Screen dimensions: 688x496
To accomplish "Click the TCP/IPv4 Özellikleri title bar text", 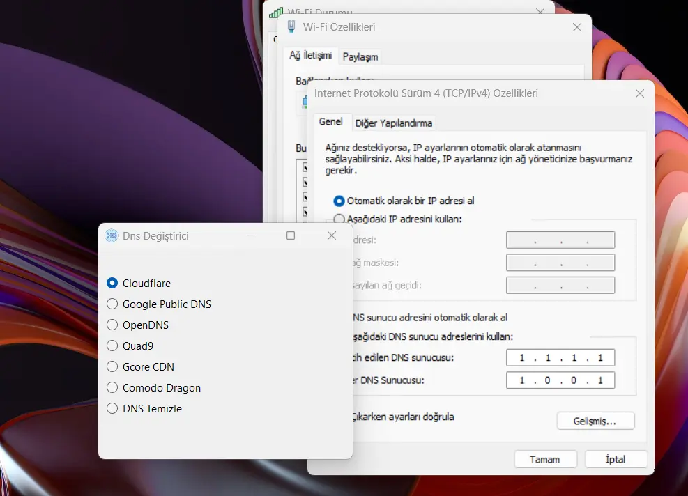I will pyautogui.click(x=426, y=93).
